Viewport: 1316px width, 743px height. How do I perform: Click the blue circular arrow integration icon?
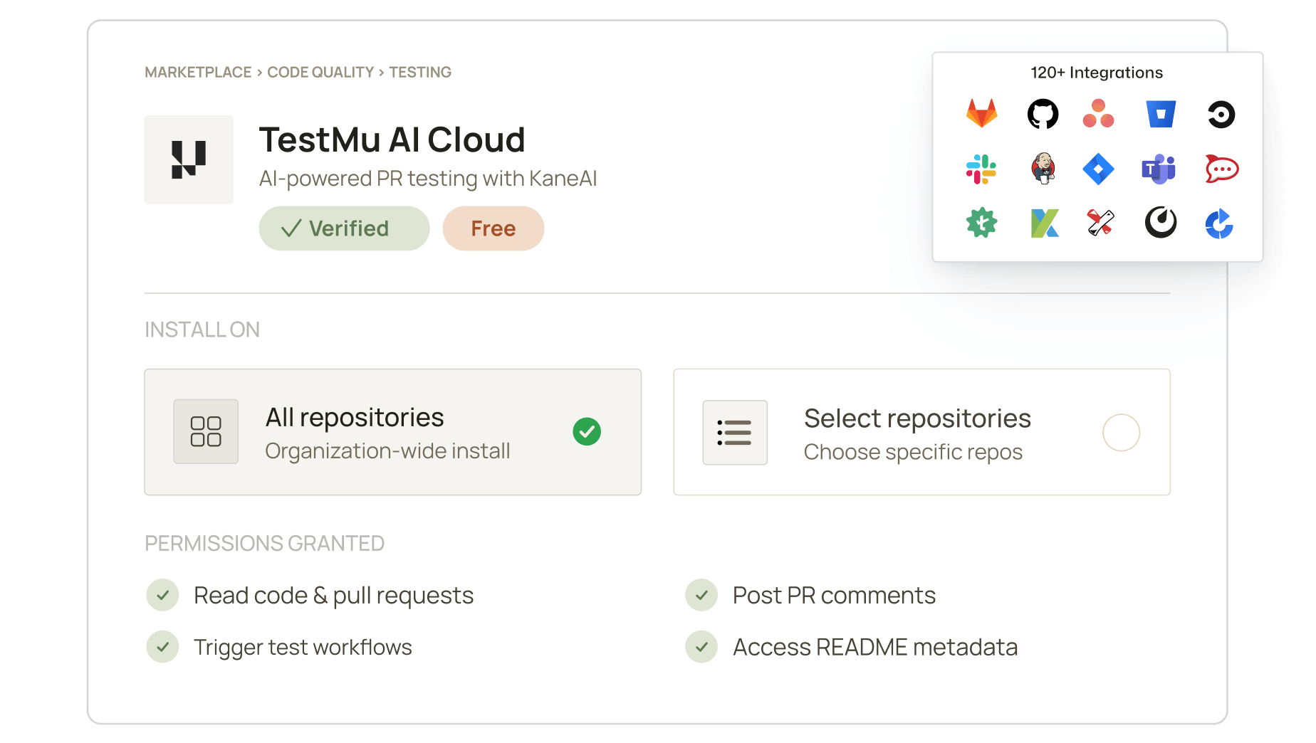coord(1219,223)
